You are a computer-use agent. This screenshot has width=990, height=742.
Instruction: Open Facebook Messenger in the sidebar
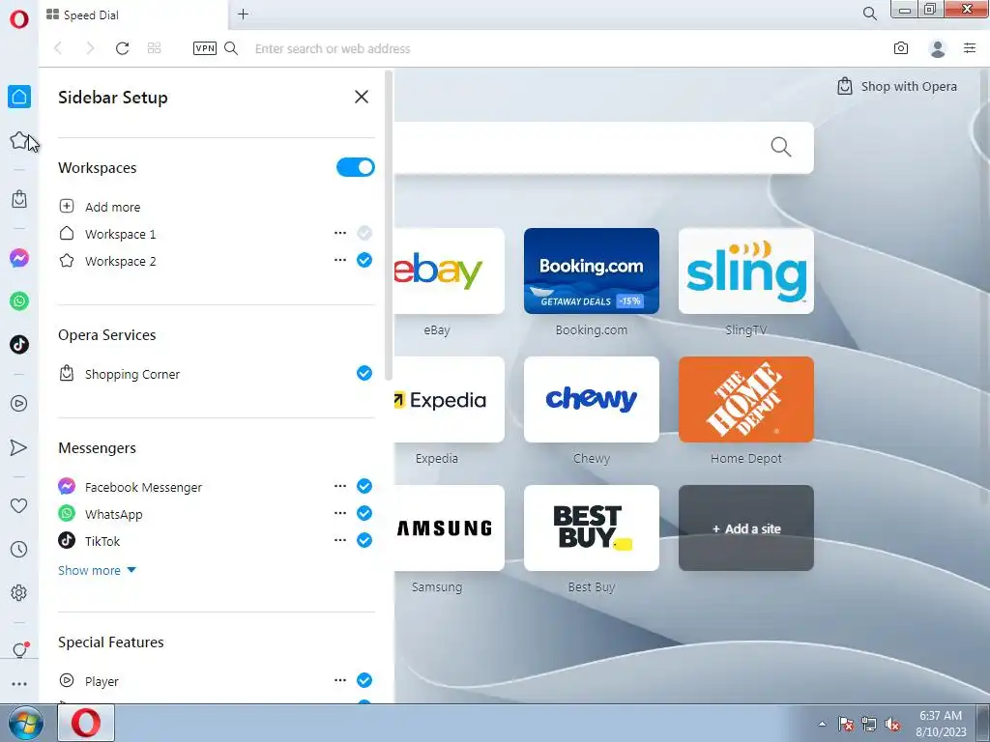[19, 258]
